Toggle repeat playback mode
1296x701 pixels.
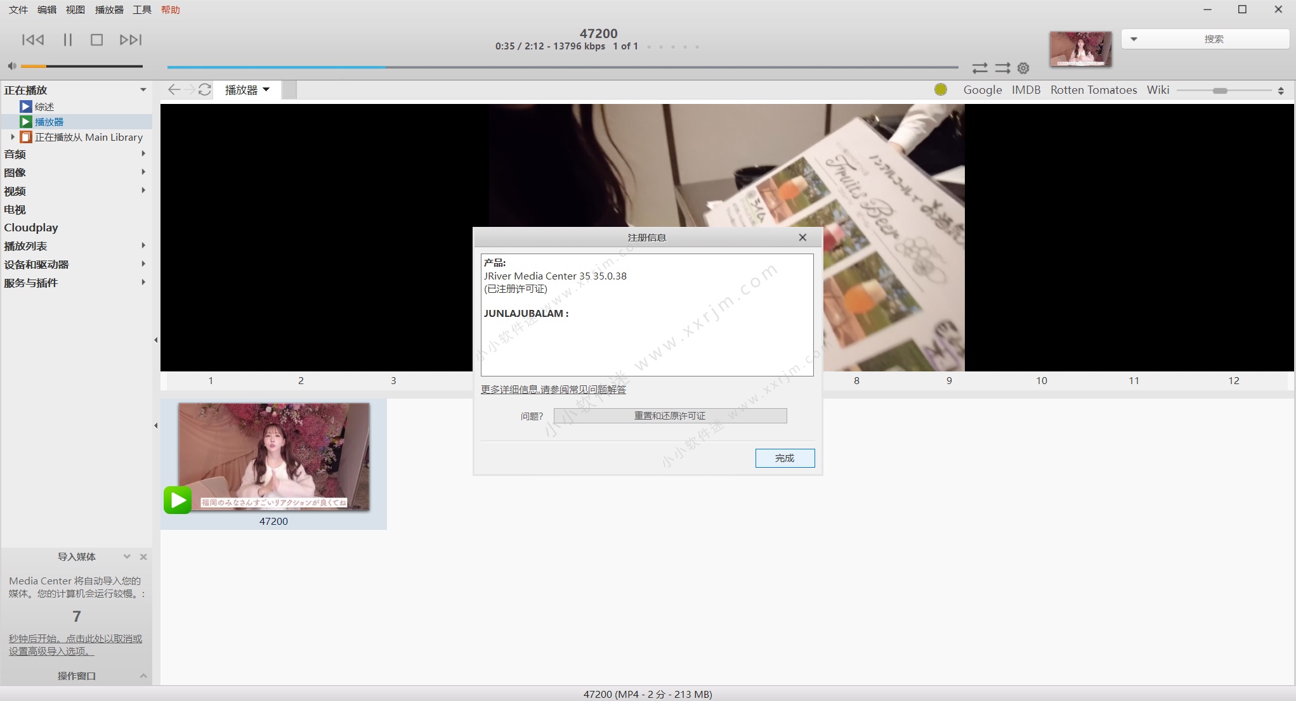(x=1002, y=68)
